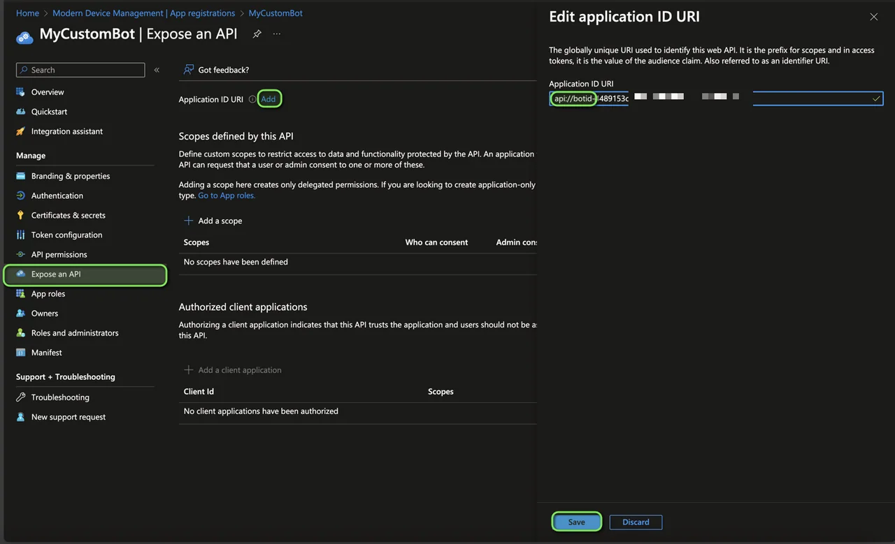
Task: Click the App roles grid icon
Action: point(21,294)
